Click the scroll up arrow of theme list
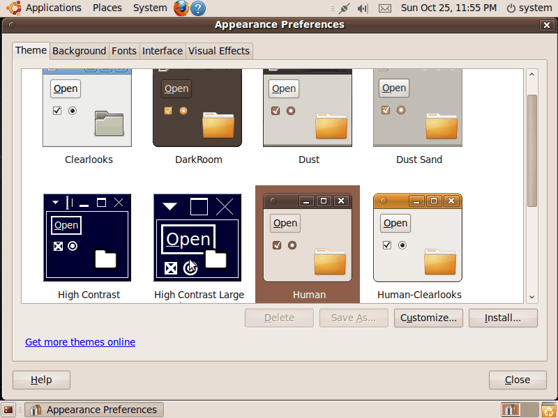This screenshot has width=558, height=418. 532,75
